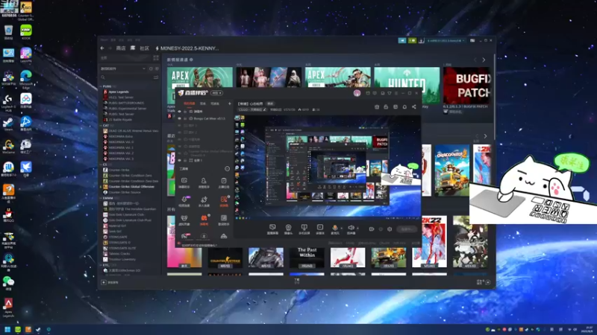Select Doki Doki Literature Club in library
This screenshot has width=597, height=335.
coord(126,214)
